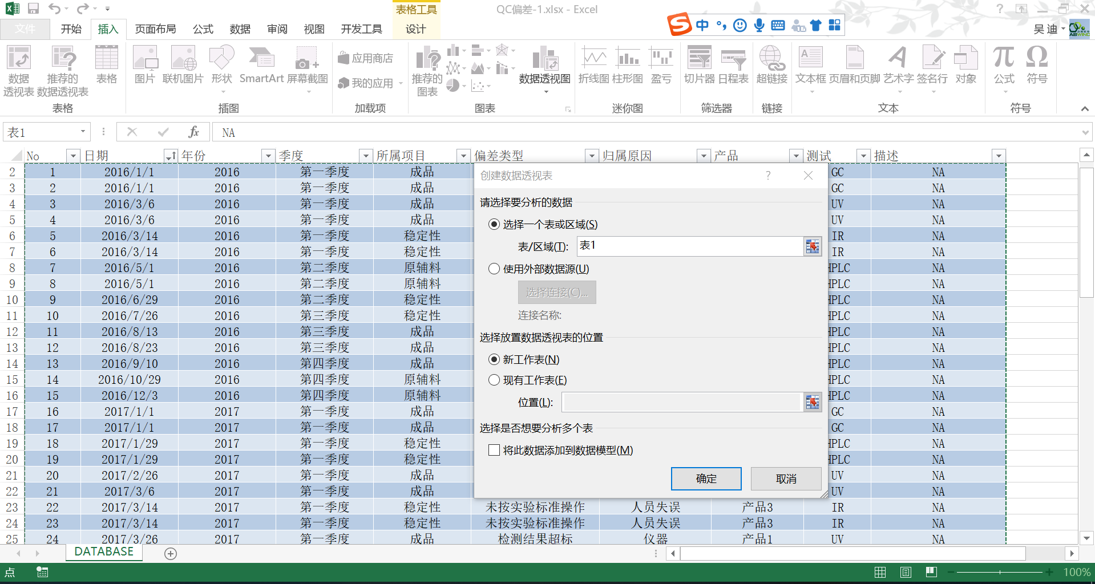Click the Save icon in quick access toolbar
Viewport: 1095px width, 584px height.
tap(33, 9)
